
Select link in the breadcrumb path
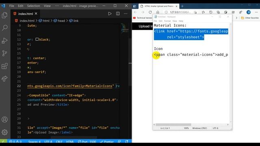[x=74, y=21]
